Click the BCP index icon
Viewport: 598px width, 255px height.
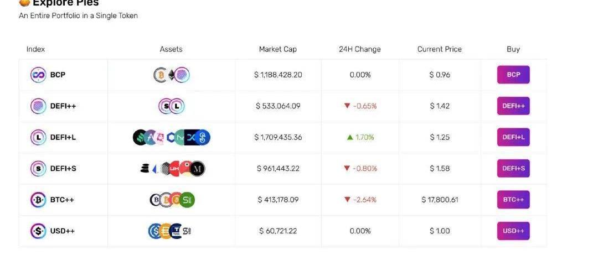tap(38, 75)
